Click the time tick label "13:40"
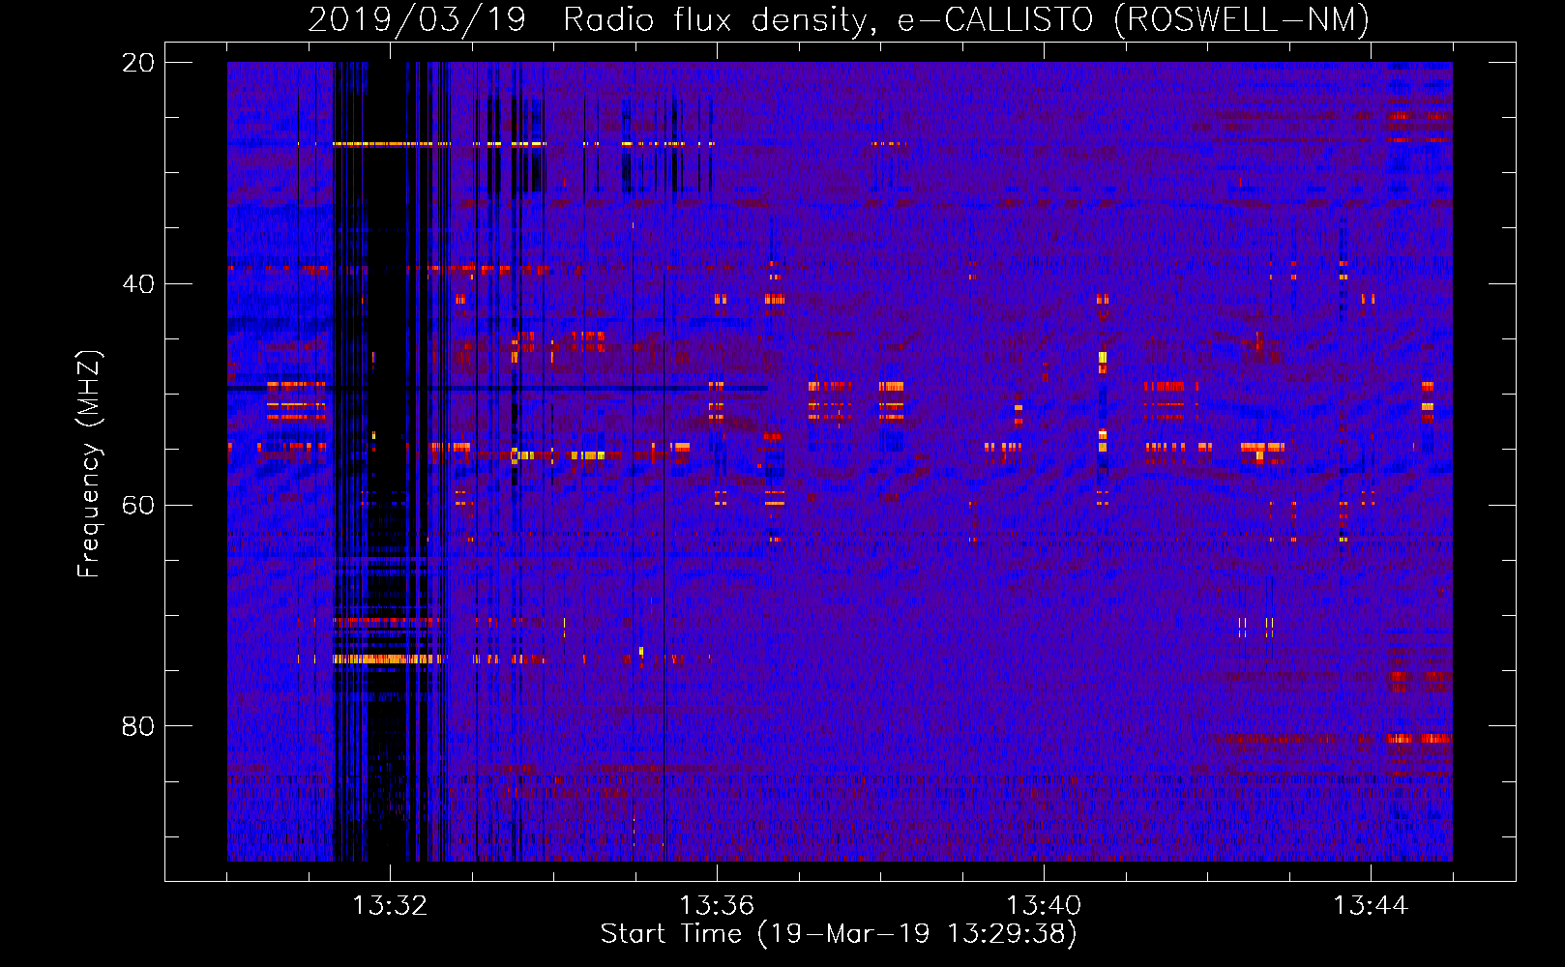The width and height of the screenshot is (1565, 967). pyautogui.click(x=1044, y=906)
